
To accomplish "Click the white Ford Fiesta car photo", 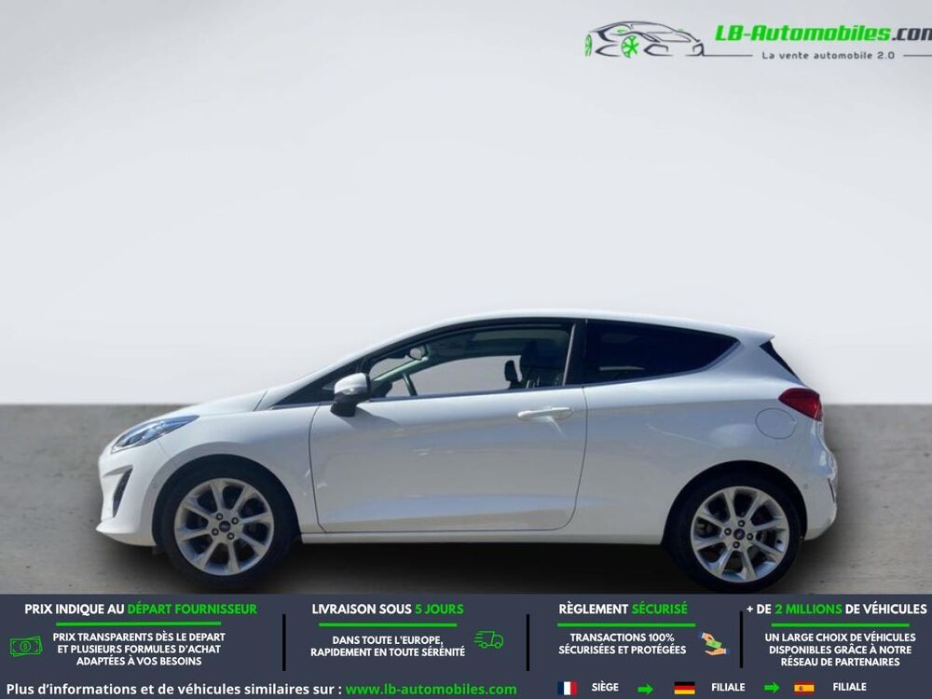I will (x=467, y=449).
